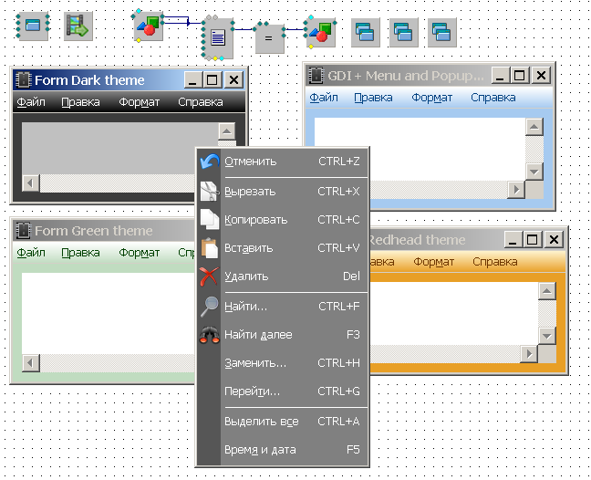Select the document list component block
The image size is (591, 480).
coord(218,38)
